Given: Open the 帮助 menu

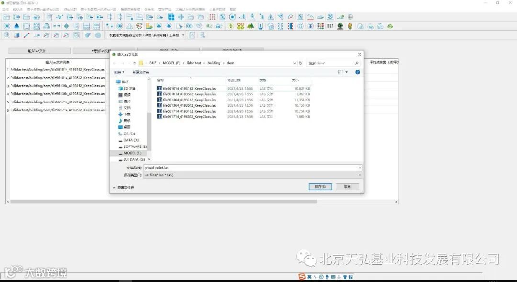Looking at the screenshot, I should [x=233, y=9].
